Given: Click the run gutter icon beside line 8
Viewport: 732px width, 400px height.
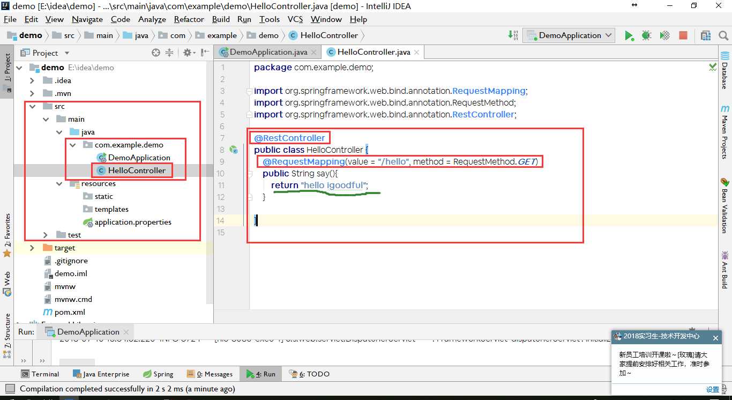Looking at the screenshot, I should pyautogui.click(x=234, y=150).
